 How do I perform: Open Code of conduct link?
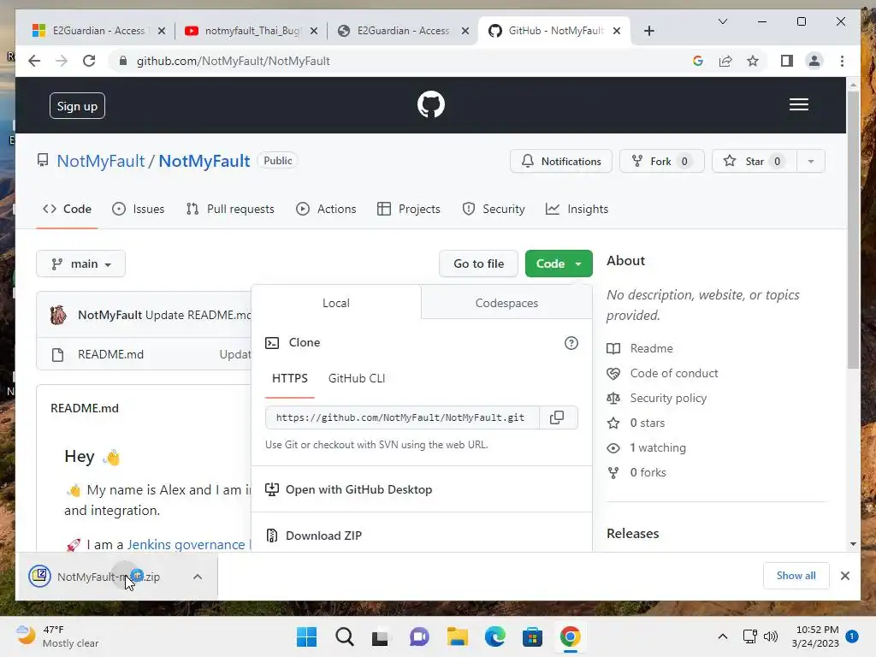[x=674, y=373]
